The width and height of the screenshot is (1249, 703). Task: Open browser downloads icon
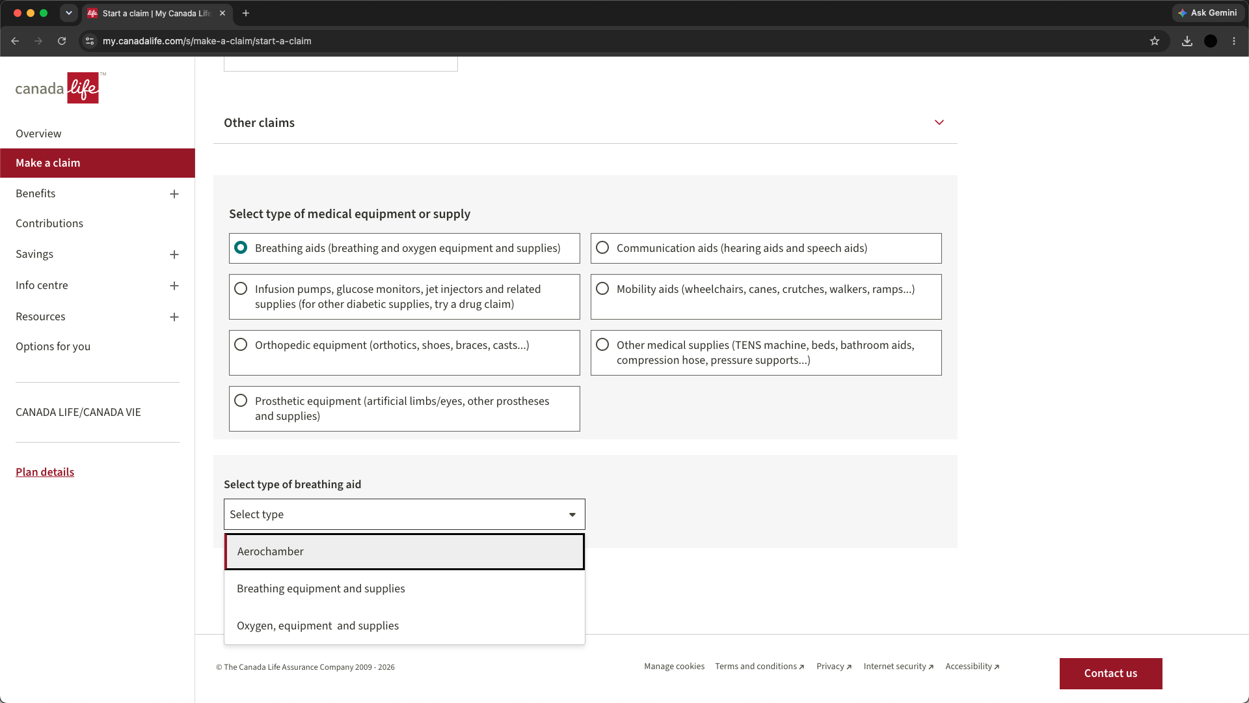click(1187, 41)
